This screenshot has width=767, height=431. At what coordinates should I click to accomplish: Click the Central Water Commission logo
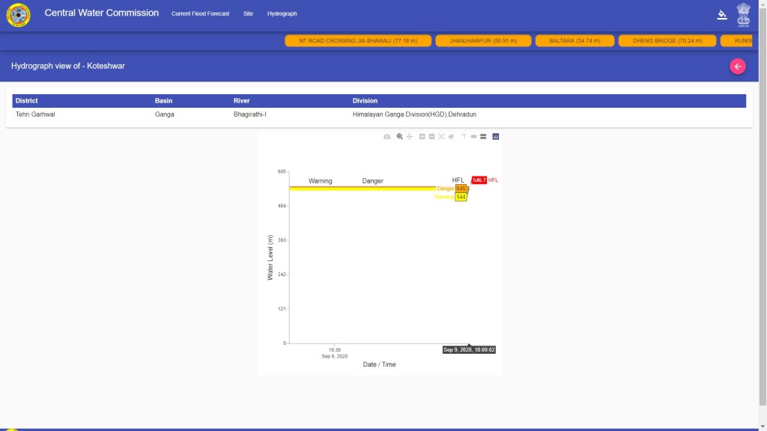[x=19, y=14]
